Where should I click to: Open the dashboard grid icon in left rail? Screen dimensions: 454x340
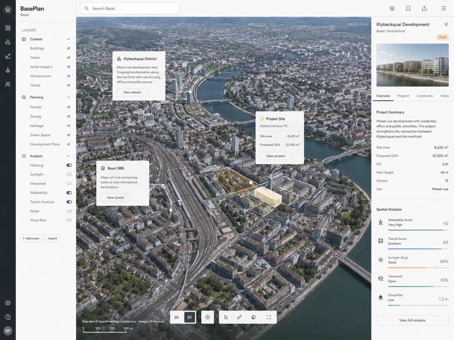click(x=8, y=28)
